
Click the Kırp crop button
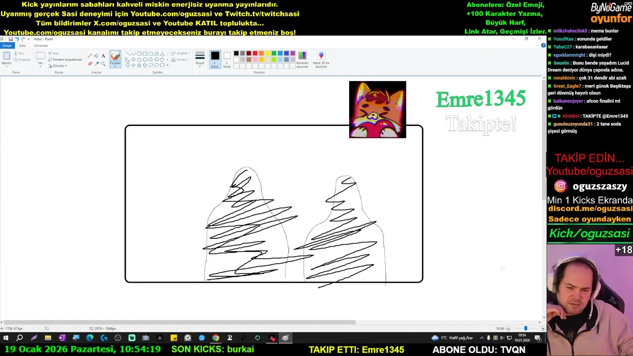click(x=53, y=53)
